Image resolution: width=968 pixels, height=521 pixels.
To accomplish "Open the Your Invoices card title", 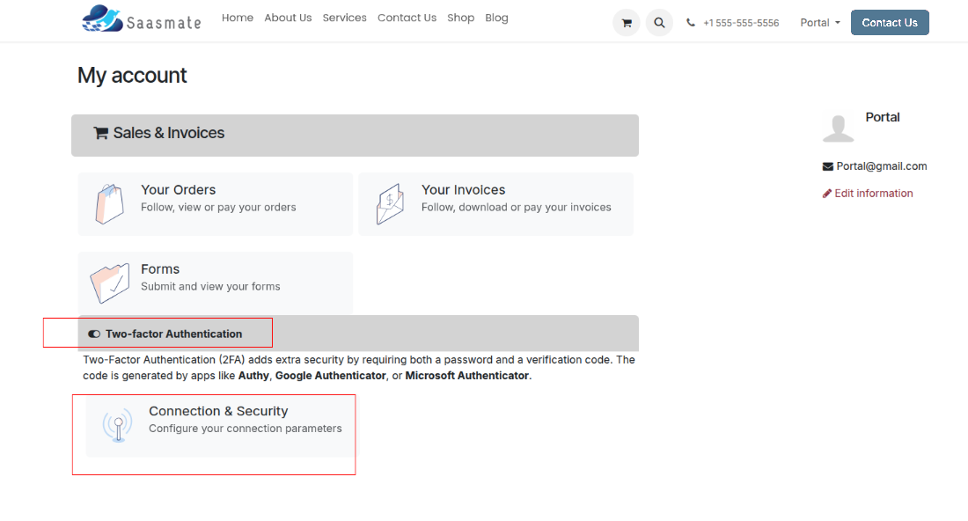I will (x=463, y=190).
